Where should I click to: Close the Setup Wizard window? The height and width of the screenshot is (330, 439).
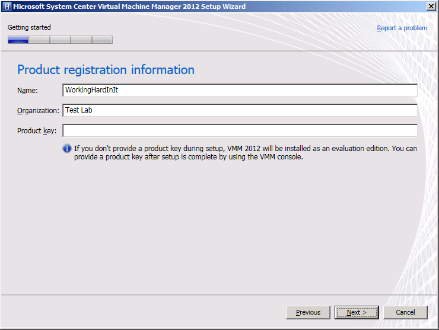click(x=431, y=7)
